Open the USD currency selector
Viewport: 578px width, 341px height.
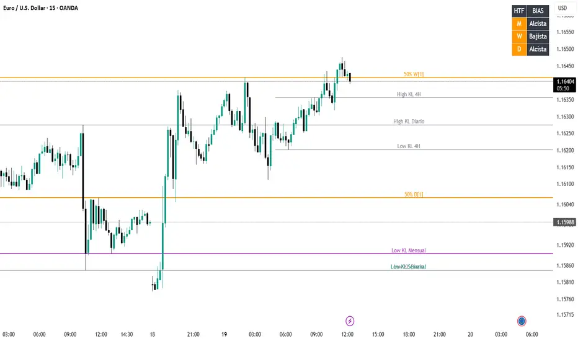[562, 8]
